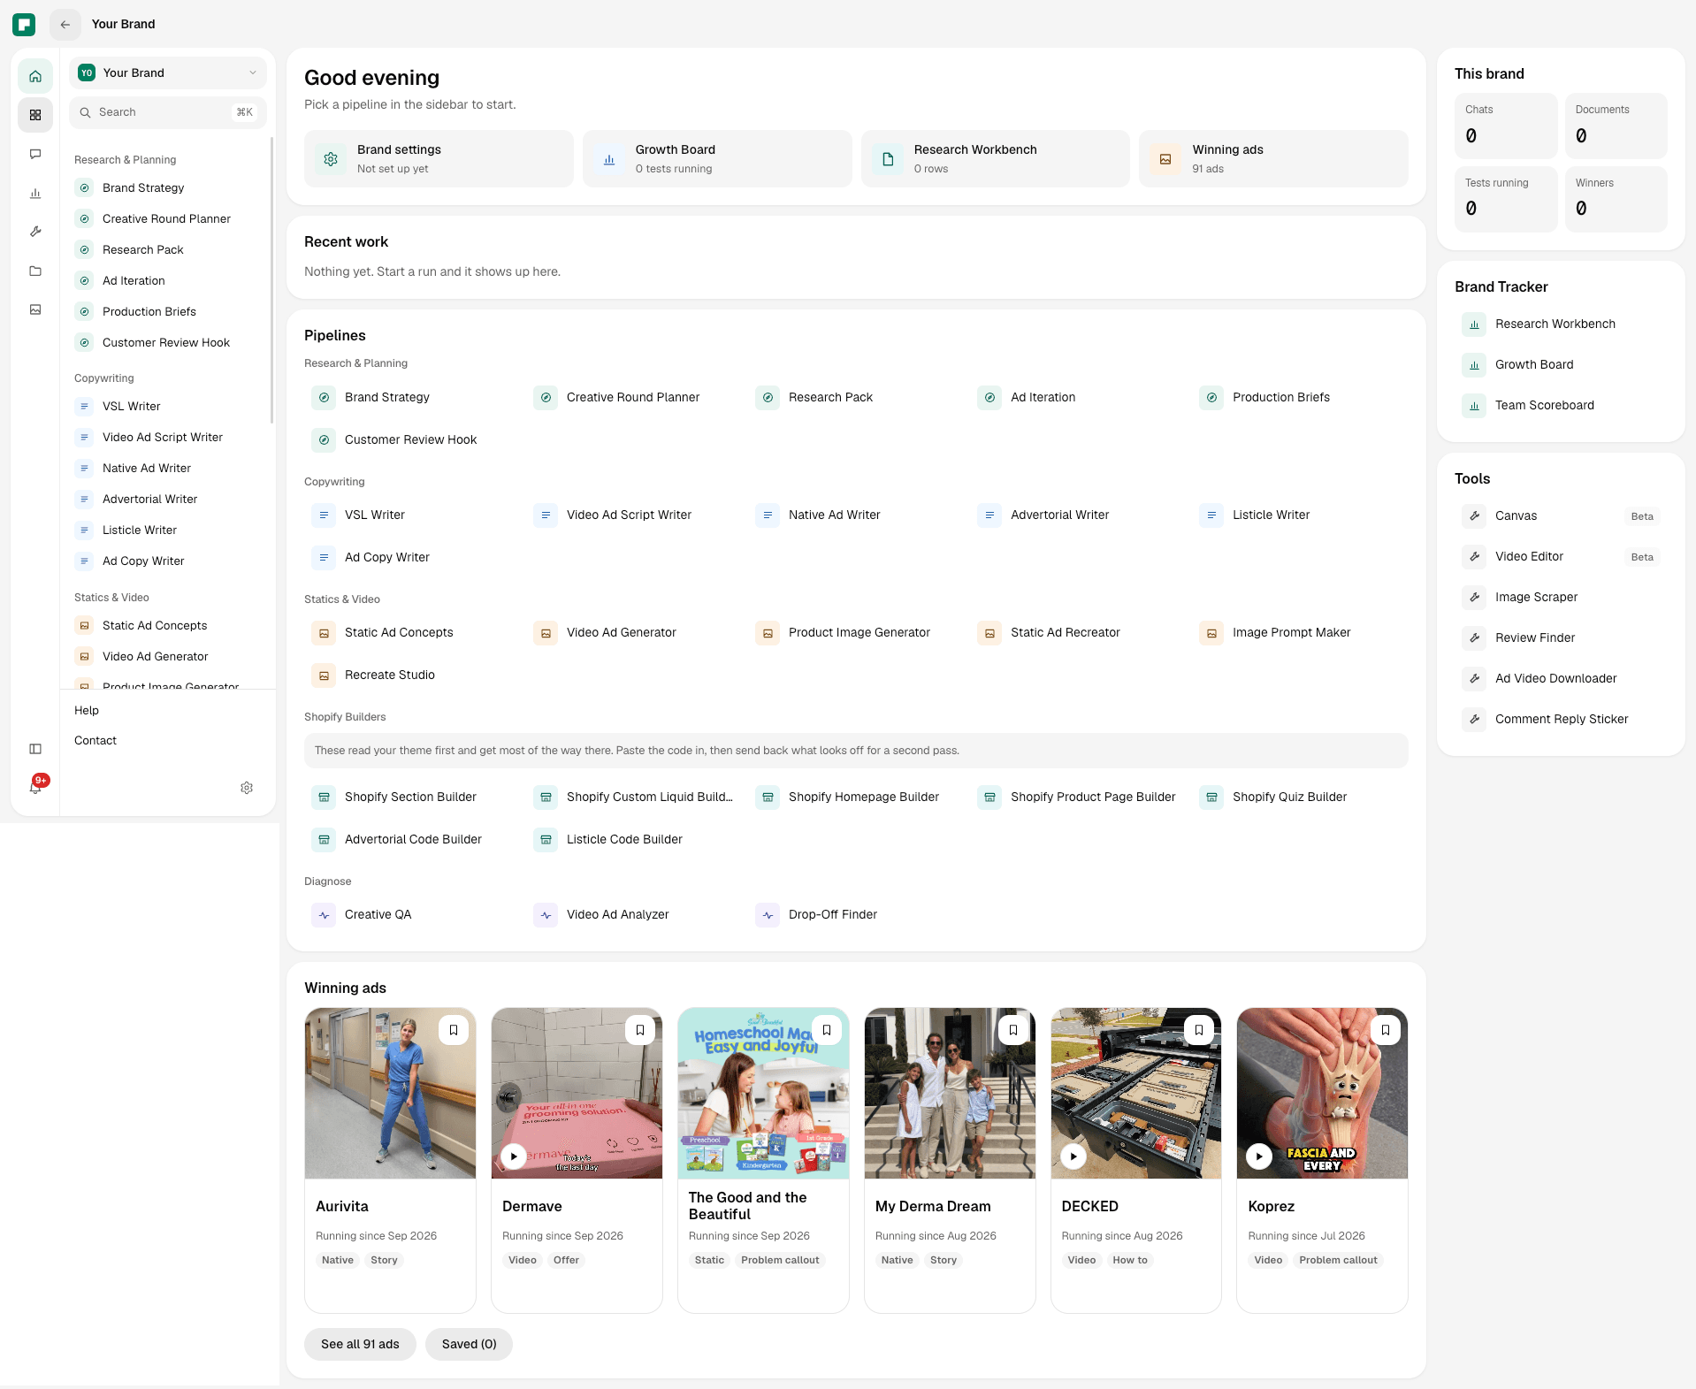Image resolution: width=1696 pixels, height=1389 pixels.
Task: Open the image gallery icon in rail
Action: coord(35,309)
